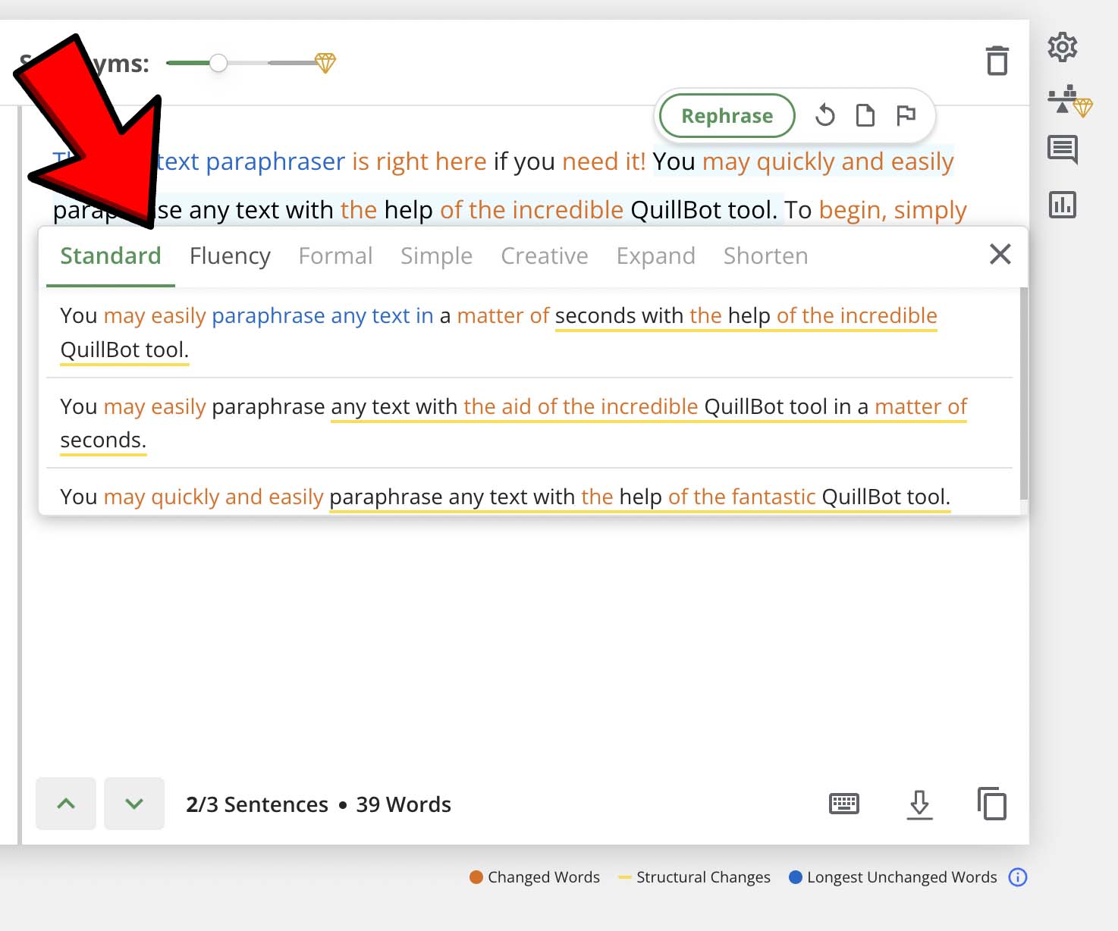
Task: Delete the input text with trash icon
Action: pos(997,61)
